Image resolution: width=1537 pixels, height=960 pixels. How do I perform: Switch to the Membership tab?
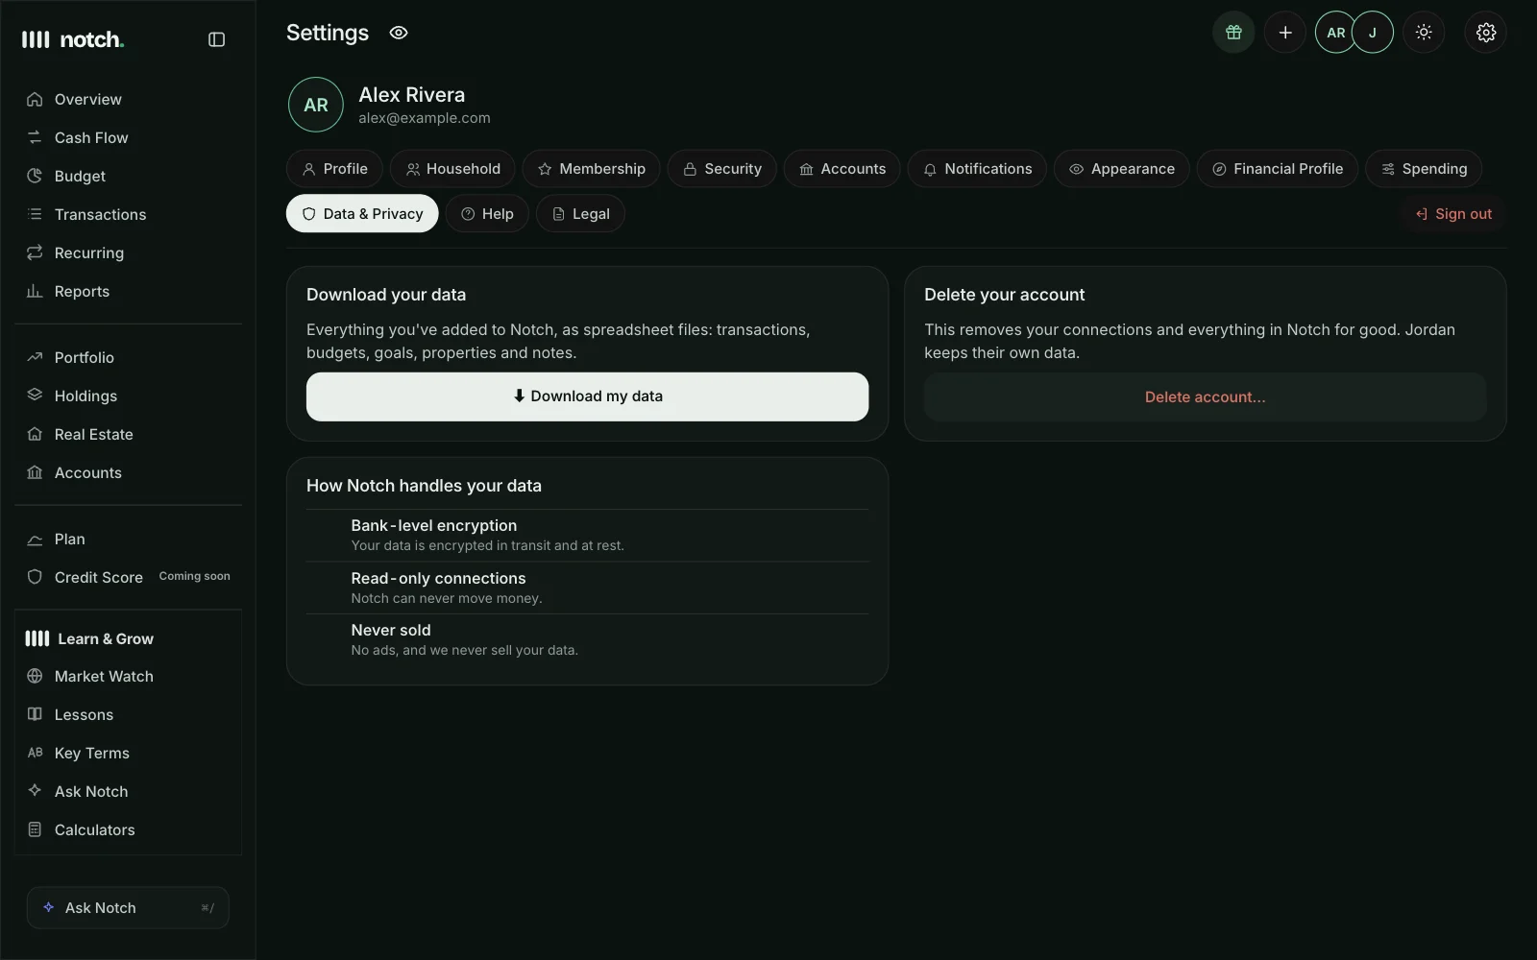click(x=591, y=169)
